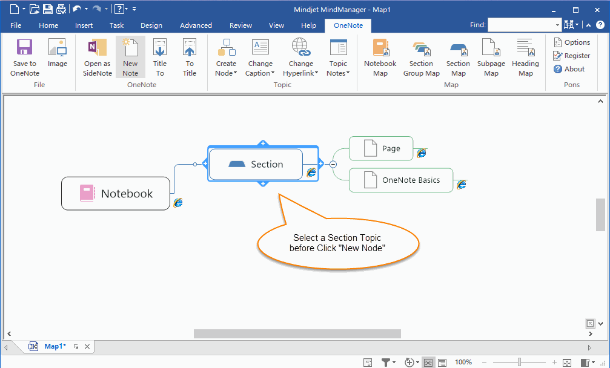The height and width of the screenshot is (368, 610).
Task: Open the Customize Quick Access Toolbar arrow
Action: coord(134,9)
